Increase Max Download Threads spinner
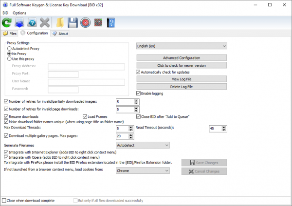The height and width of the screenshot is (206, 292). (131, 127)
